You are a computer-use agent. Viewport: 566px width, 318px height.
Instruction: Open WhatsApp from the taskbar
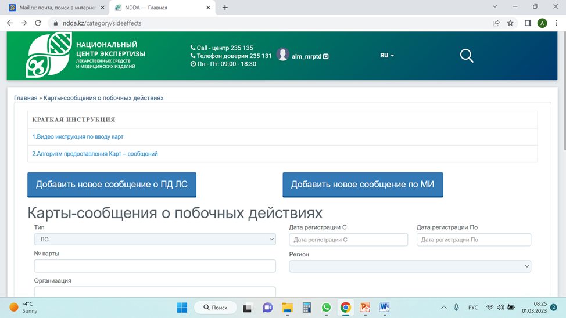[326, 308]
